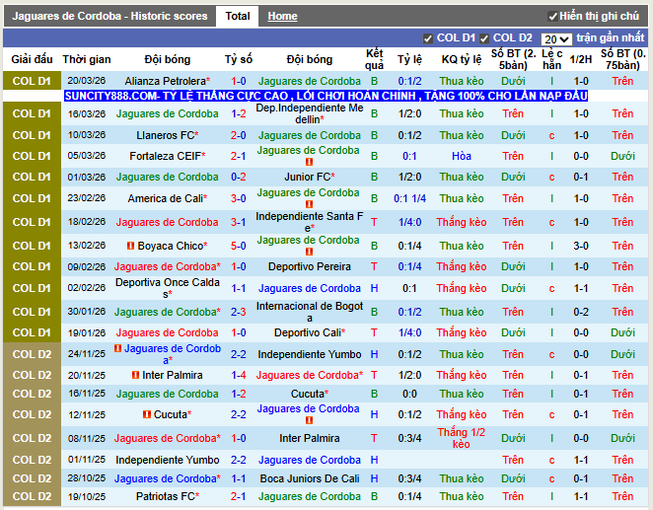Viewport: 653px width, 510px height.
Task: Select the Total tab
Action: [237, 16]
